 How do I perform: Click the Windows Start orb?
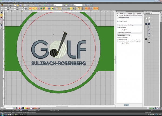2,115
